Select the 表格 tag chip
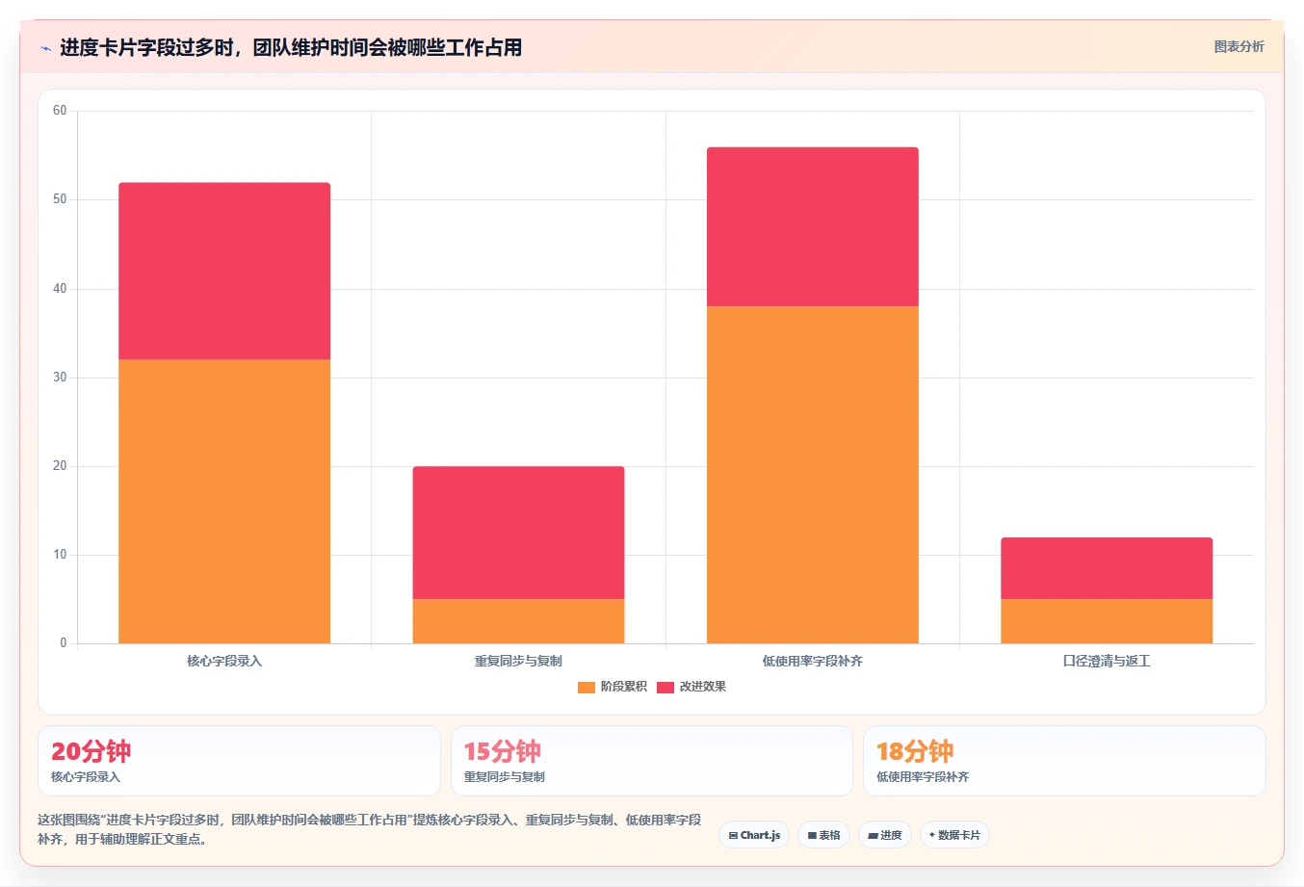 point(823,835)
